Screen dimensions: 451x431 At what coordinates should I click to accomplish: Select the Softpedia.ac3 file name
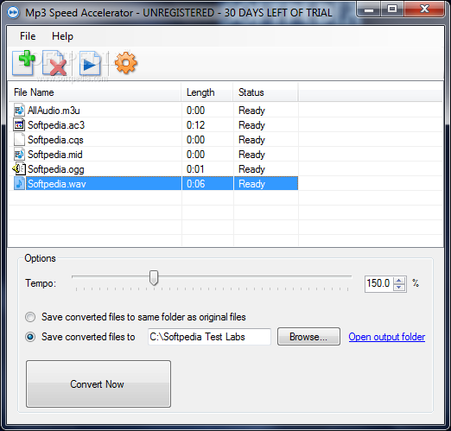click(x=56, y=125)
